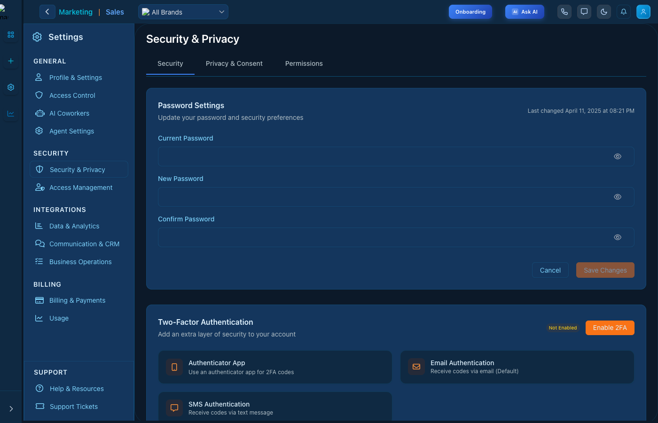Click the back chevron next to Marketing
Image resolution: width=658 pixels, height=423 pixels.
[47, 12]
